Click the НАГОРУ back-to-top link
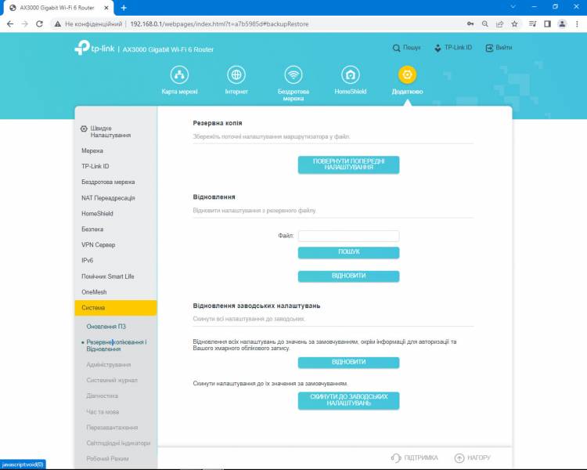587x470 pixels. point(472,457)
